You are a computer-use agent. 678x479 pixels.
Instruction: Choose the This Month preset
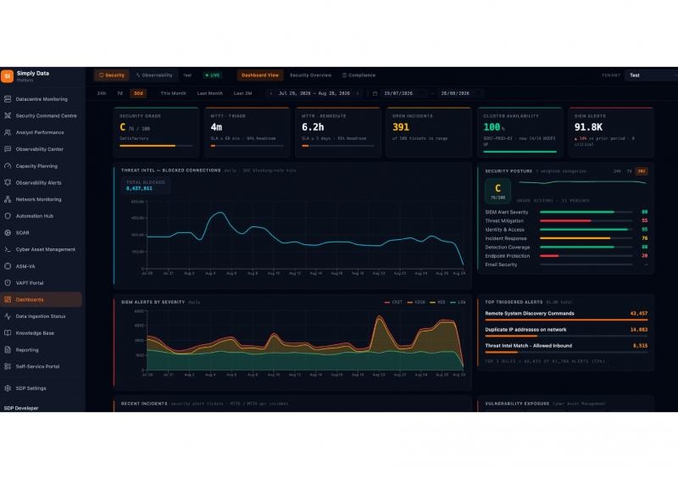[x=174, y=93]
